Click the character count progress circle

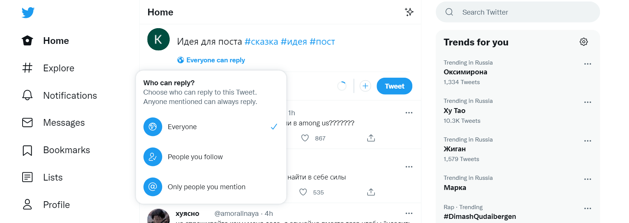pos(342,86)
